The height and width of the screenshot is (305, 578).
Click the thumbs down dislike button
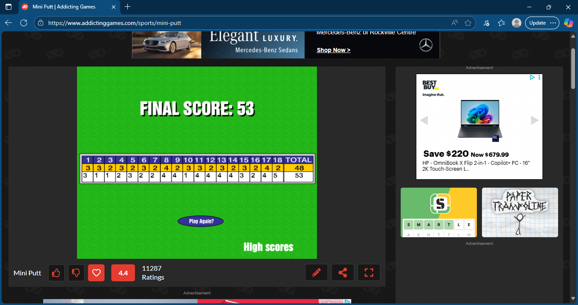[x=76, y=273]
